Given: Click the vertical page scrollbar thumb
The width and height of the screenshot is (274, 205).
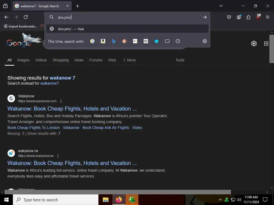Looking at the screenshot, I should tap(272, 49).
